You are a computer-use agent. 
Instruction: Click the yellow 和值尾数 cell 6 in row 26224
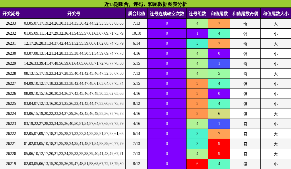[x=219, y=113]
